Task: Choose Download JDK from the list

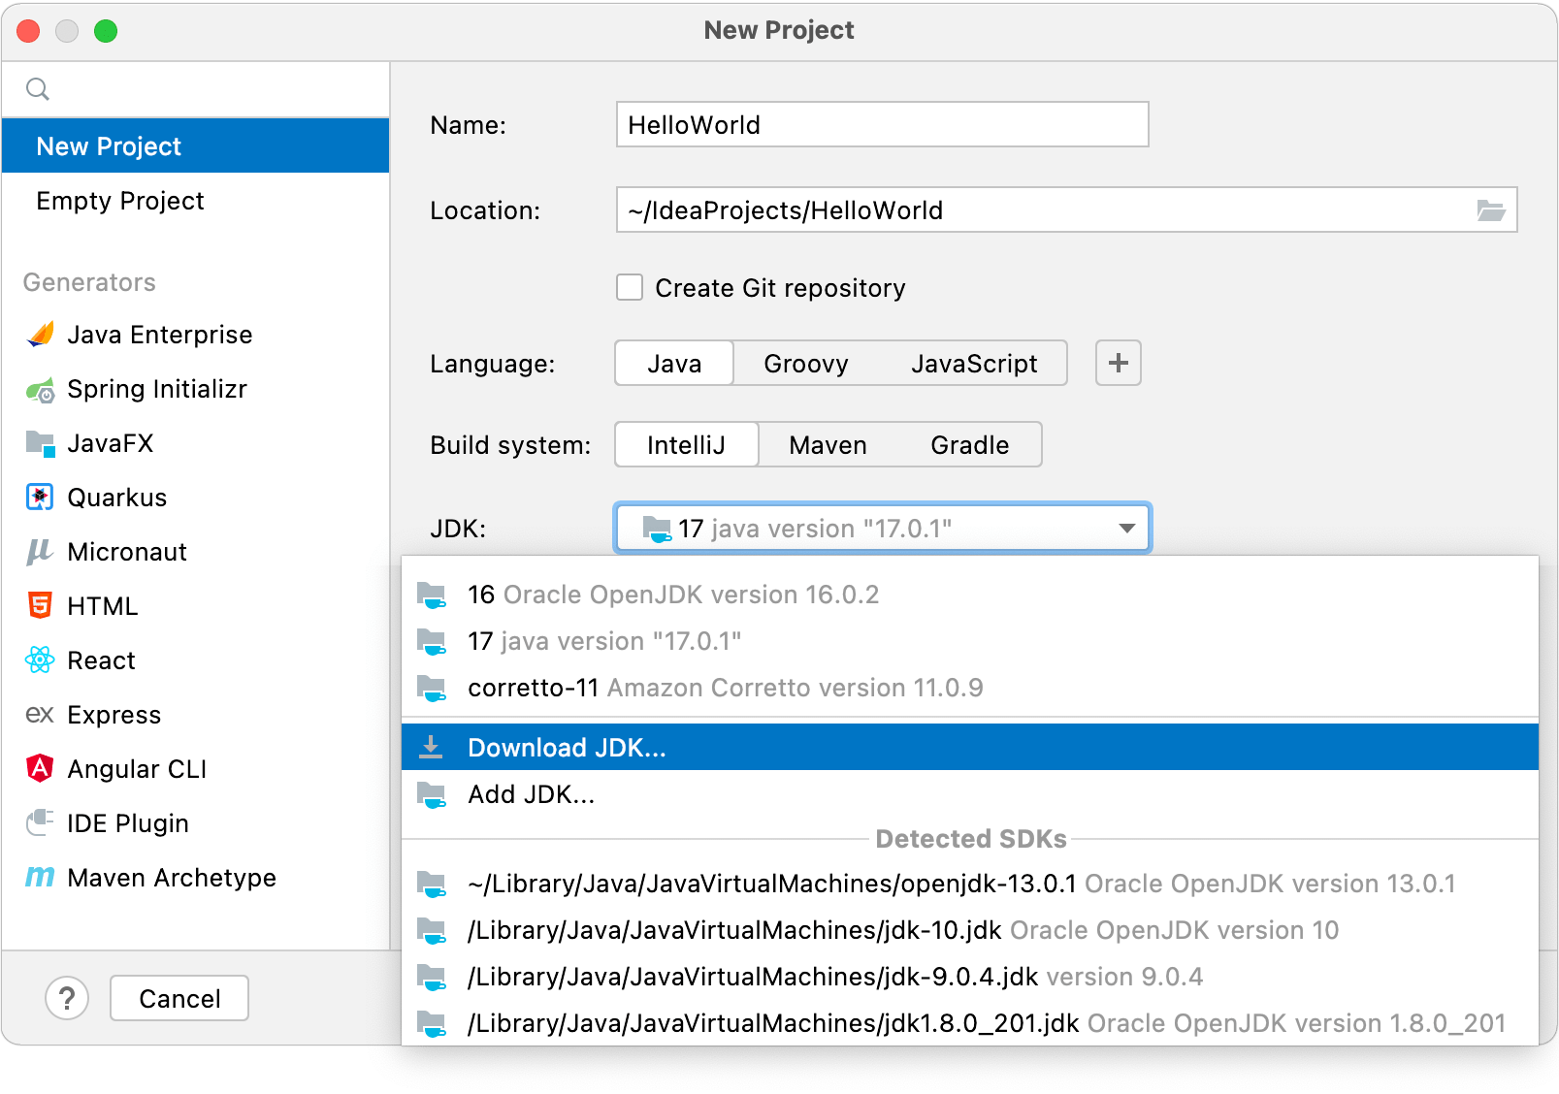Action: (x=568, y=747)
